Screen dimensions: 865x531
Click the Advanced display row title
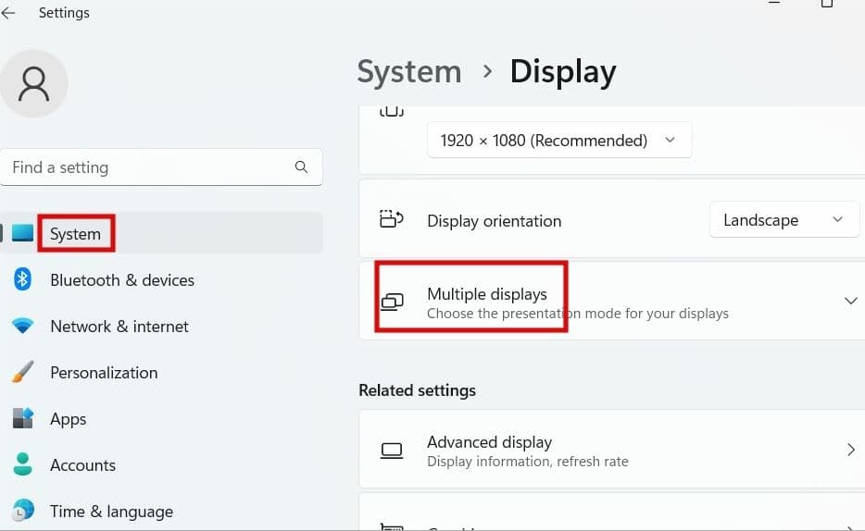coord(489,442)
